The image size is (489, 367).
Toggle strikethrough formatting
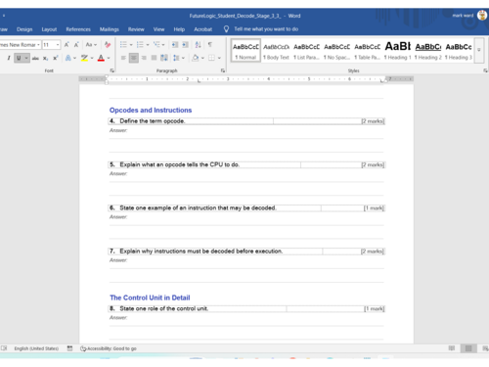pos(35,58)
